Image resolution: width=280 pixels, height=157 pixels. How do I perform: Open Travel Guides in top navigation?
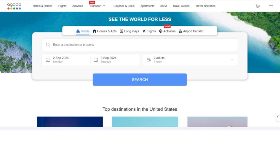(x=181, y=6)
